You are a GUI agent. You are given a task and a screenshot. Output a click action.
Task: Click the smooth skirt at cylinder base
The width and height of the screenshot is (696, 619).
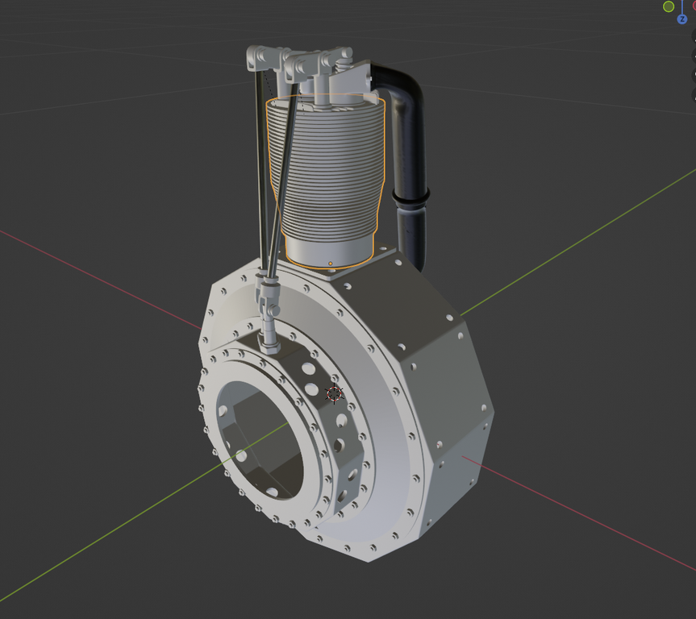point(332,248)
